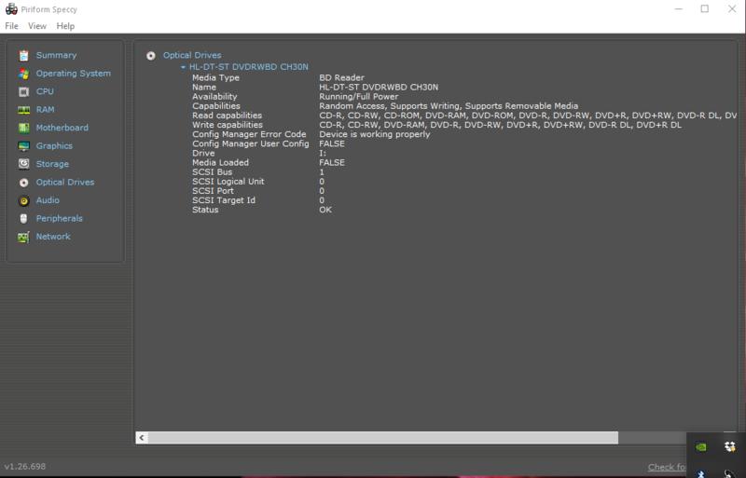The image size is (746, 478).
Task: Go to the Summary section
Action: pos(56,55)
